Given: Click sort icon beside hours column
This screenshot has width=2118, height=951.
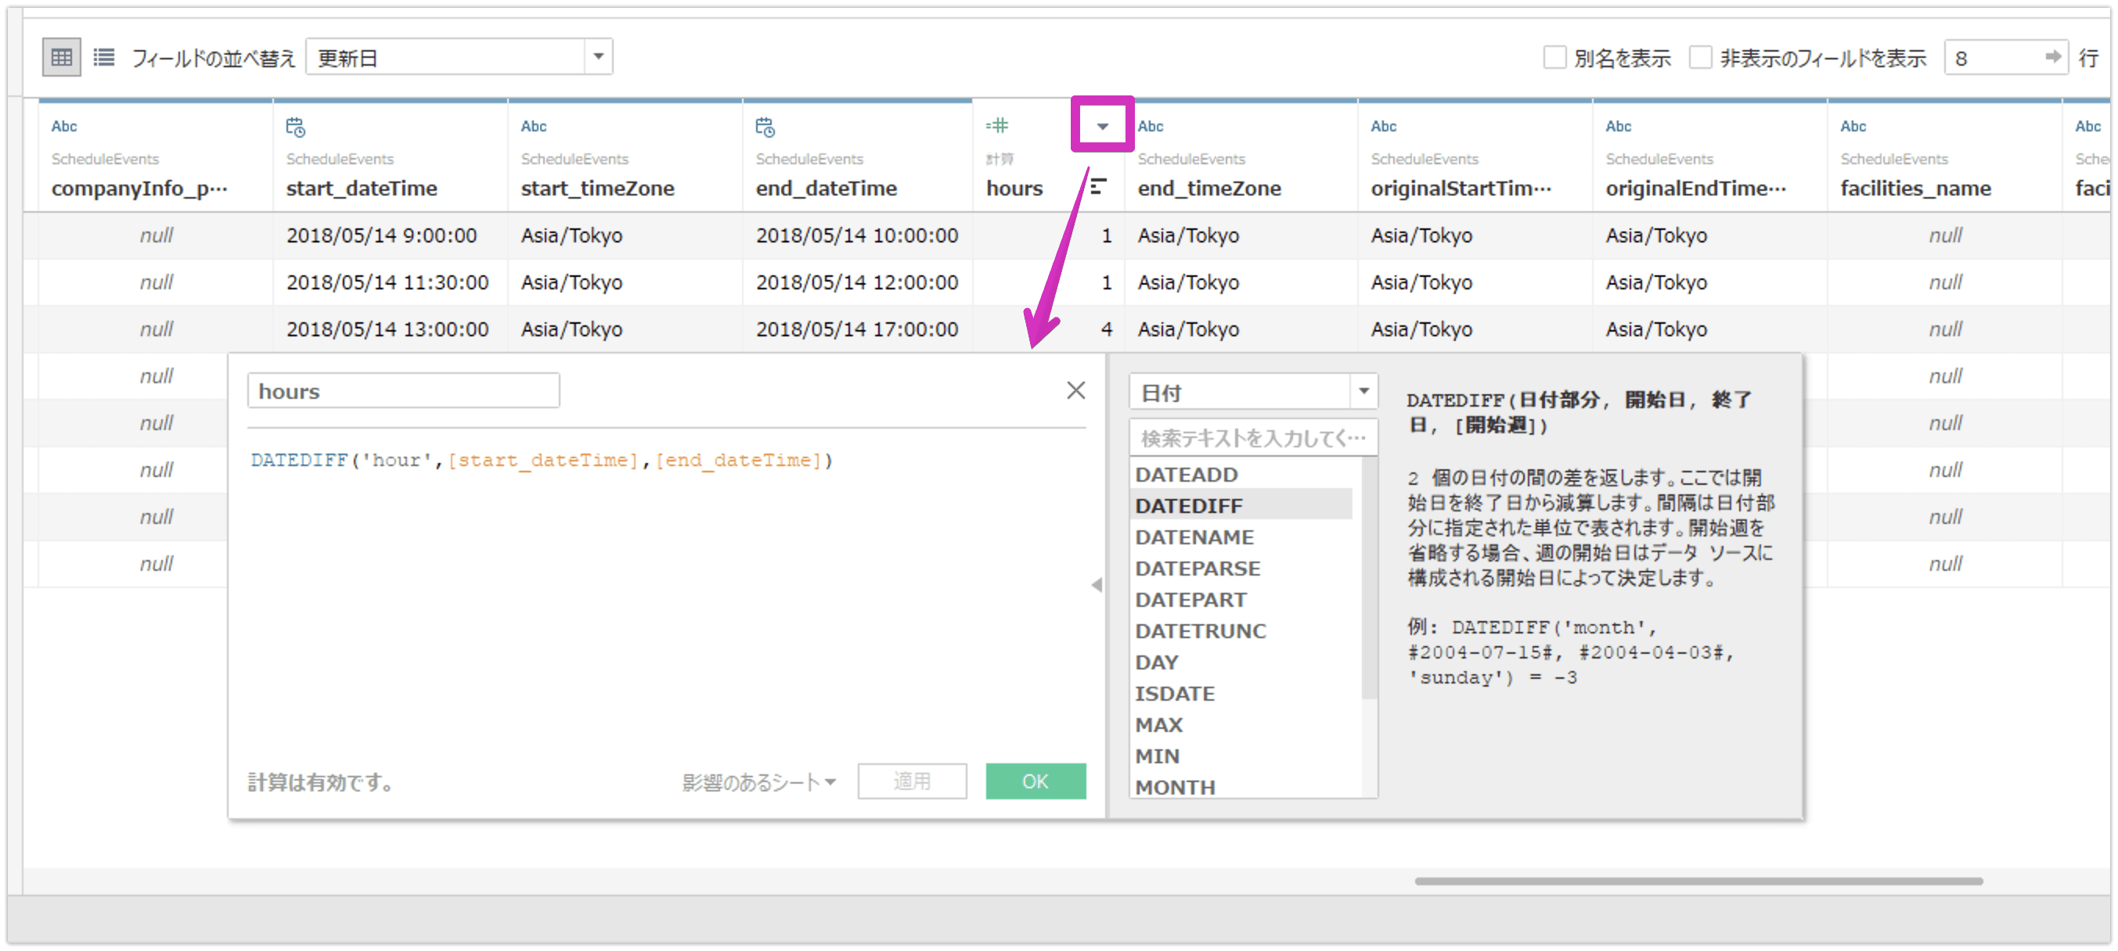Looking at the screenshot, I should (x=1098, y=187).
